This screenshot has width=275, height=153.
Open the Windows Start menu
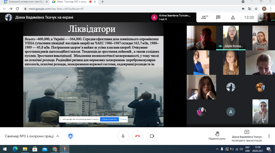point(5,149)
